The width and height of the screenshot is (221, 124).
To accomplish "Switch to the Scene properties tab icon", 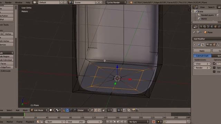I will (208, 27).
